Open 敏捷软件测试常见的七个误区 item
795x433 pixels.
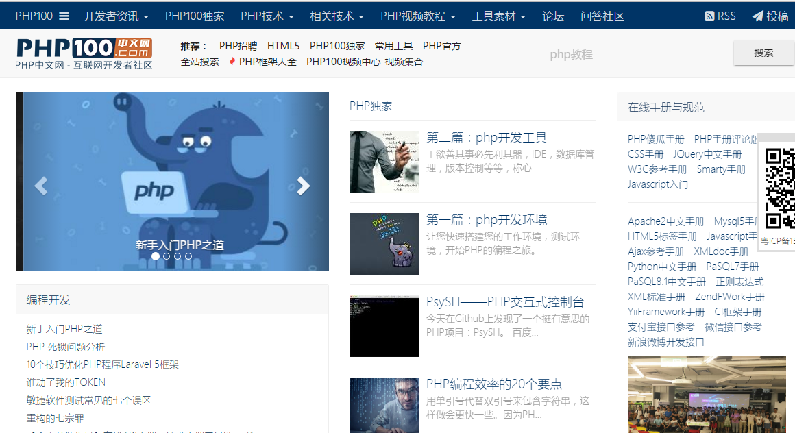pos(88,401)
